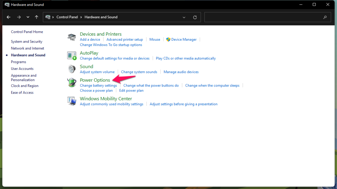Open the Power Options heading link
Screen dimensions: 337x189
point(95,80)
